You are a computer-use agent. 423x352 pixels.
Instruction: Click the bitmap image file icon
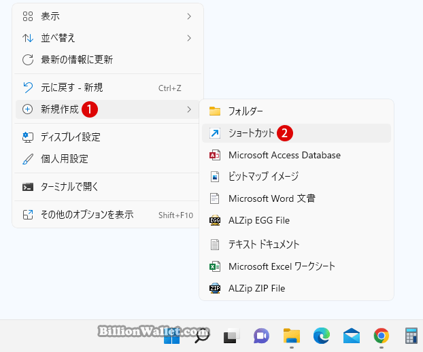pos(215,177)
